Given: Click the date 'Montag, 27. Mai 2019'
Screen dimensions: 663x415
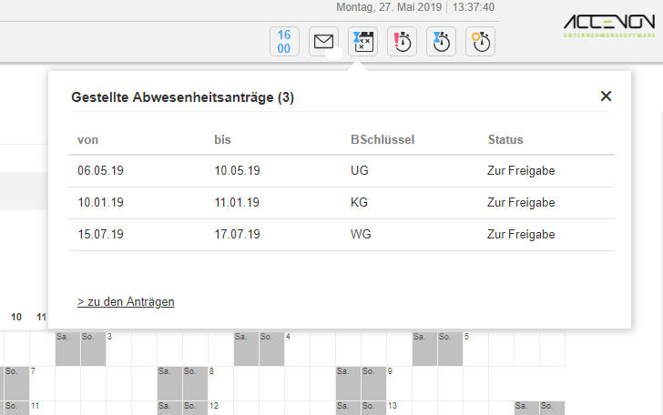Looking at the screenshot, I should pos(390,7).
